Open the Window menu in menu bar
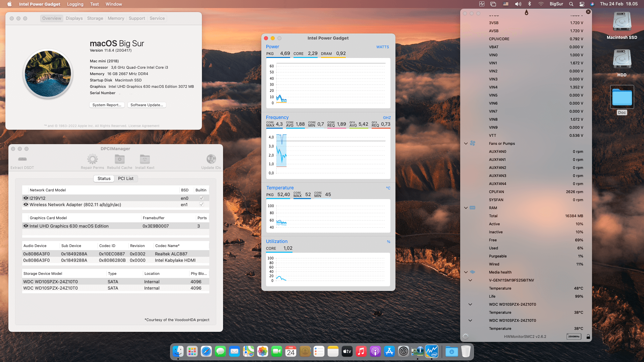The width and height of the screenshot is (644, 362). (114, 4)
